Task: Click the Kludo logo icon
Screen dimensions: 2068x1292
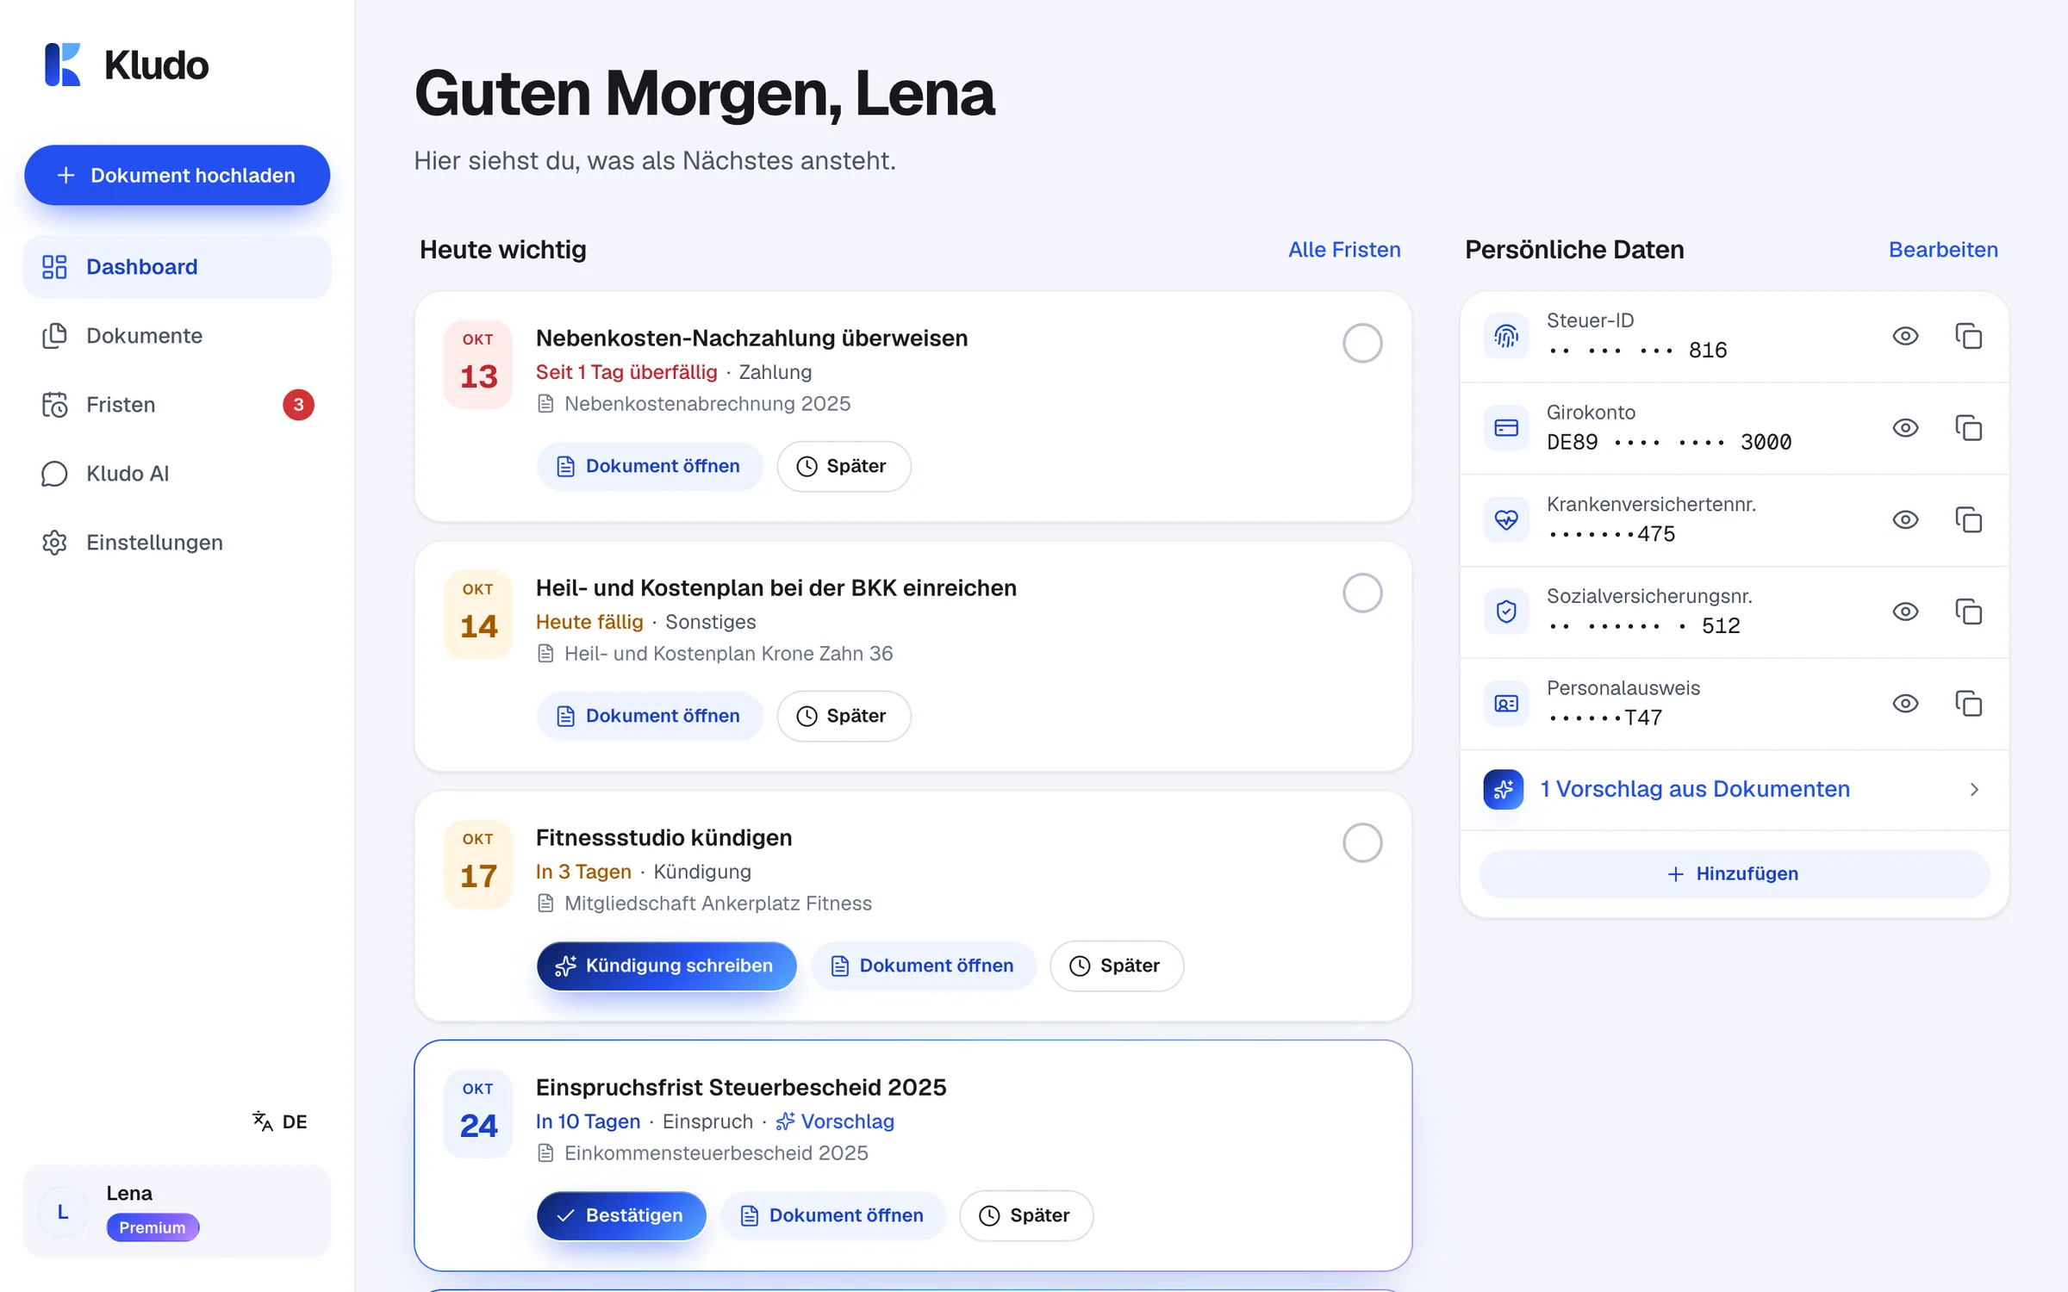Action: click(62, 65)
